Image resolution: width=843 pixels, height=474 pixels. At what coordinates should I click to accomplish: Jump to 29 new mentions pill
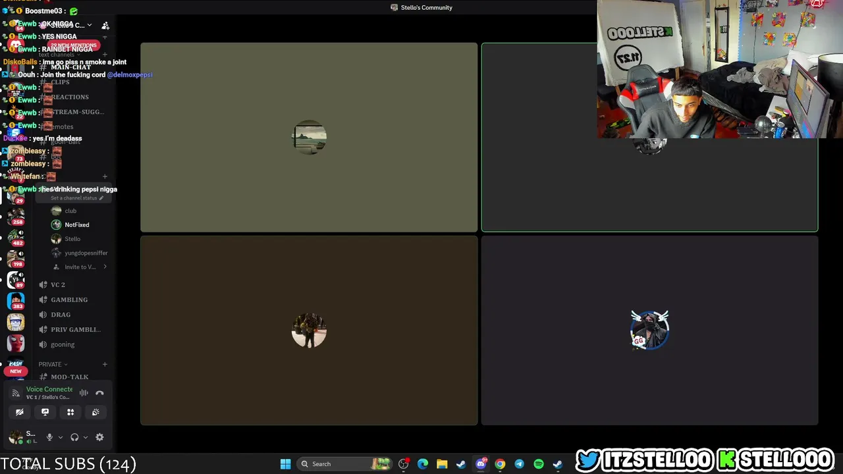click(72, 45)
